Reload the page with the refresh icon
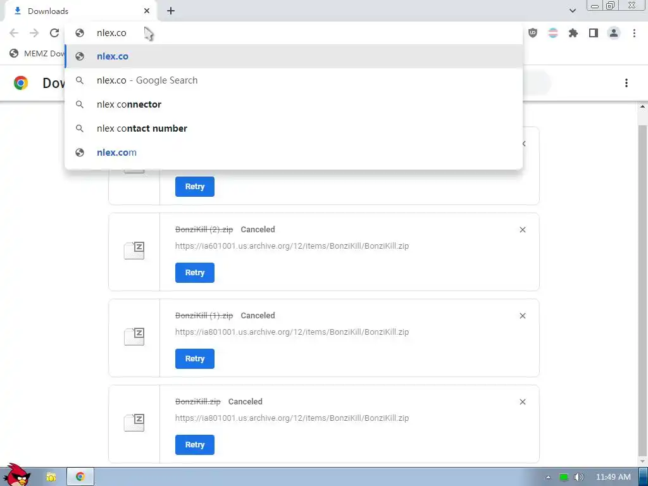Image resolution: width=648 pixels, height=486 pixels. pyautogui.click(x=54, y=33)
